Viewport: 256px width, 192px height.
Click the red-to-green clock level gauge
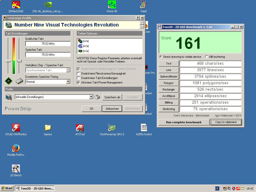coord(14,56)
